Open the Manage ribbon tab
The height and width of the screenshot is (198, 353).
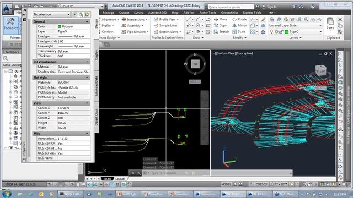tap(108, 13)
